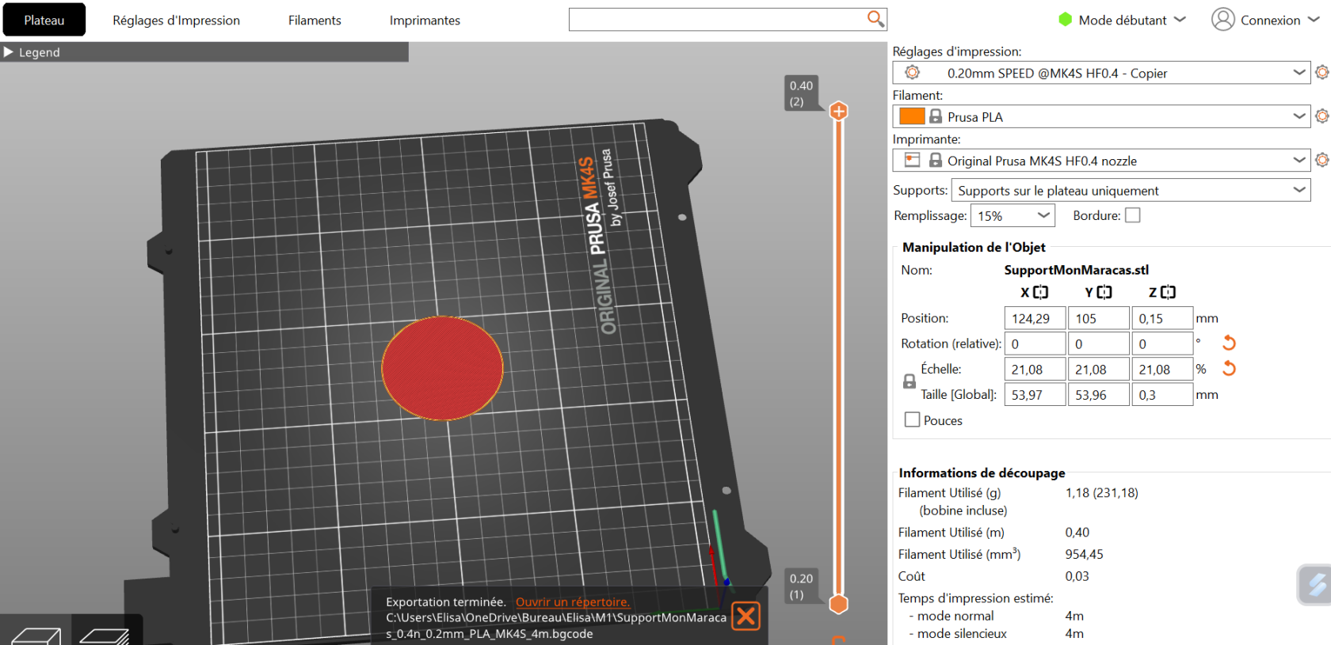
Task: Open the Imprimantes tab
Action: click(x=425, y=20)
